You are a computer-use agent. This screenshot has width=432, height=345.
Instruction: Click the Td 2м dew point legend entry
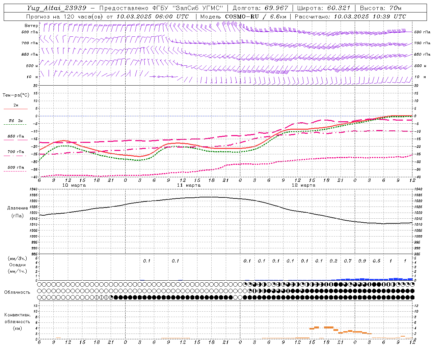16,121
